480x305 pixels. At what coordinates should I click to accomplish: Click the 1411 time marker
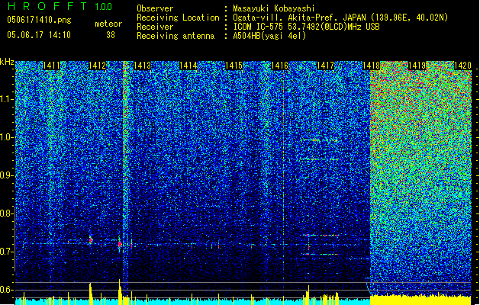click(x=51, y=66)
